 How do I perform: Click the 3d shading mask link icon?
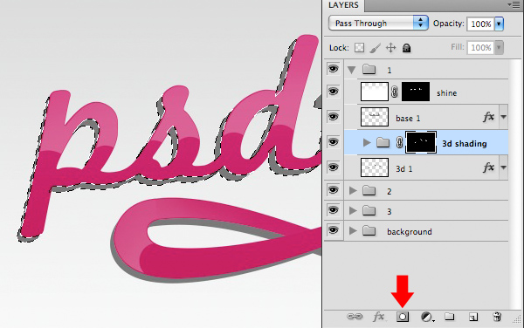click(x=399, y=142)
